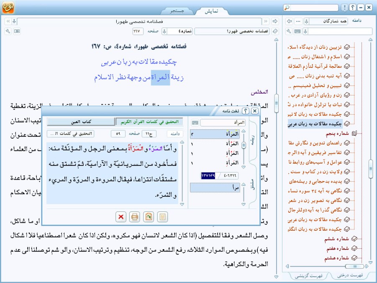Open the wrench settings icon in the main text toolbar
Viewport: 377px width, 283px height.
click(x=8, y=31)
